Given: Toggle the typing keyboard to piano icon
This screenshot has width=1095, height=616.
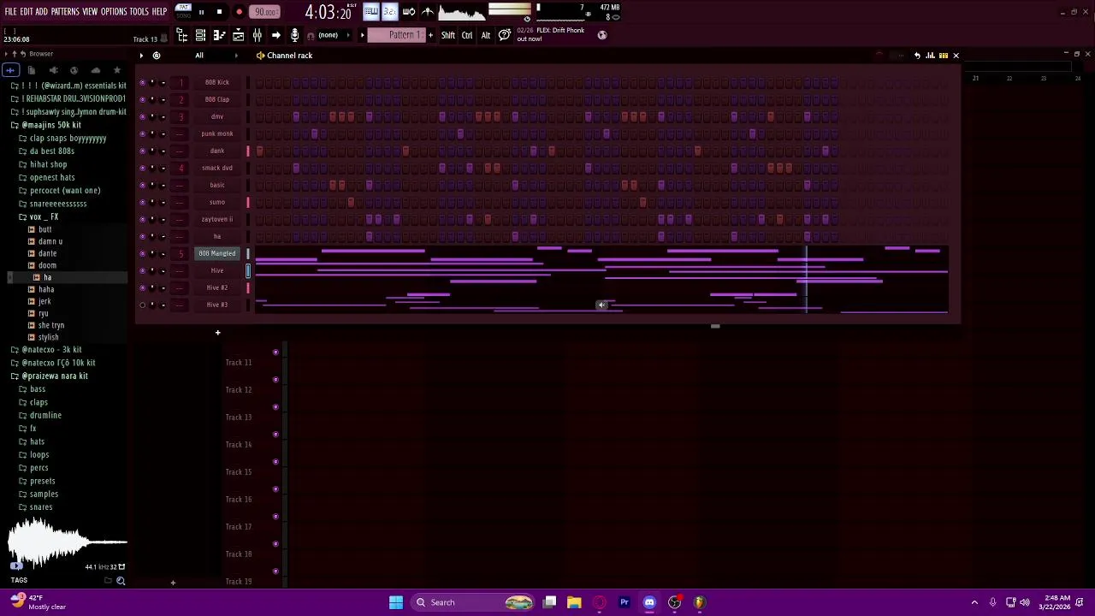Looking at the screenshot, I should click(370, 11).
